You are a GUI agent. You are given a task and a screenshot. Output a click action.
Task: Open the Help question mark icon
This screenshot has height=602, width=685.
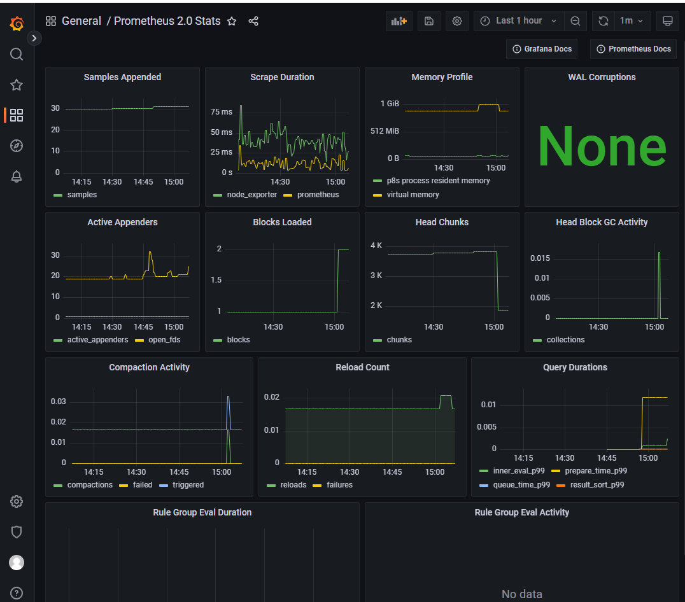[x=17, y=593]
